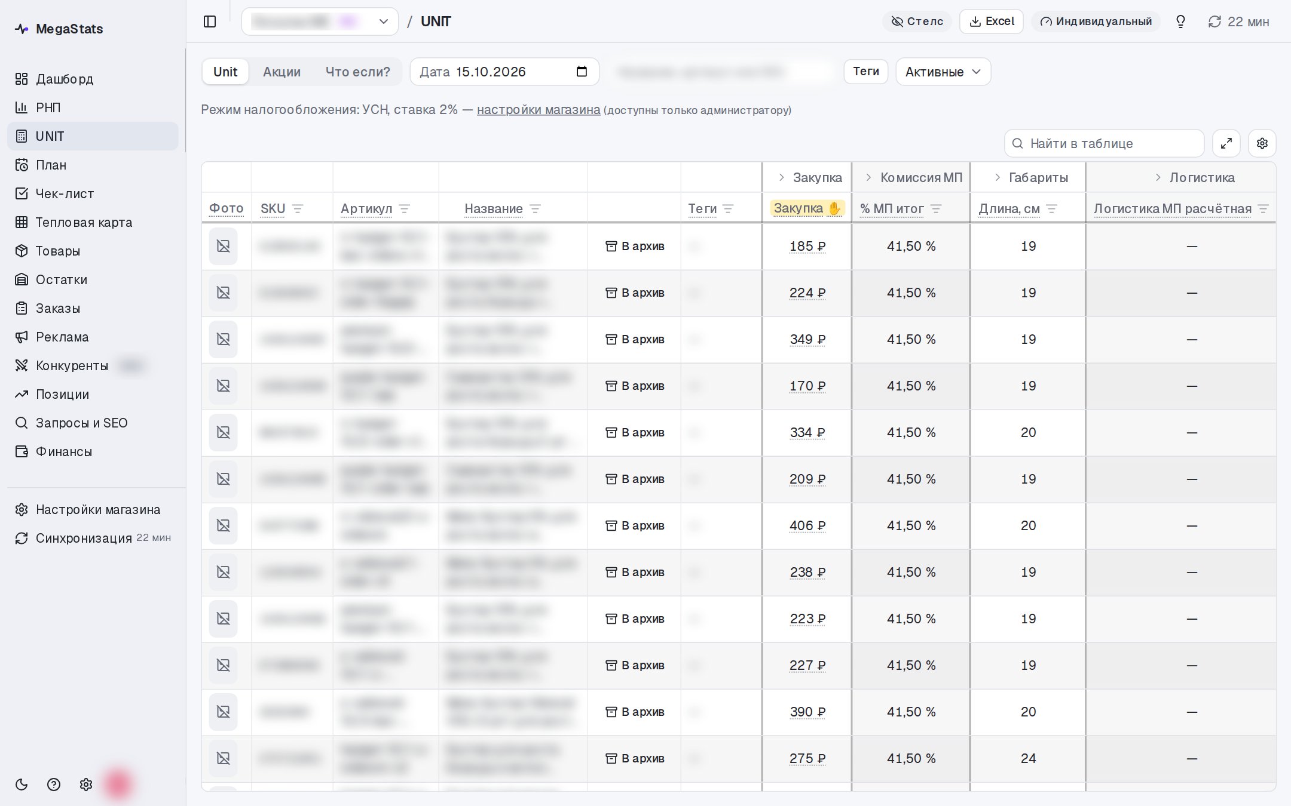
Task: Toggle the sidebar panel icon
Action: [210, 21]
